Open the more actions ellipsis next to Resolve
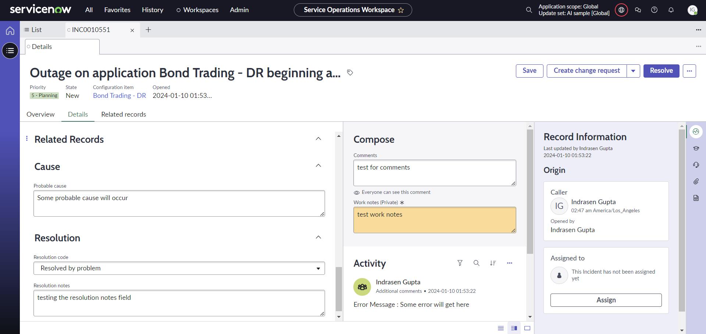The width and height of the screenshot is (706, 334). pos(689,71)
